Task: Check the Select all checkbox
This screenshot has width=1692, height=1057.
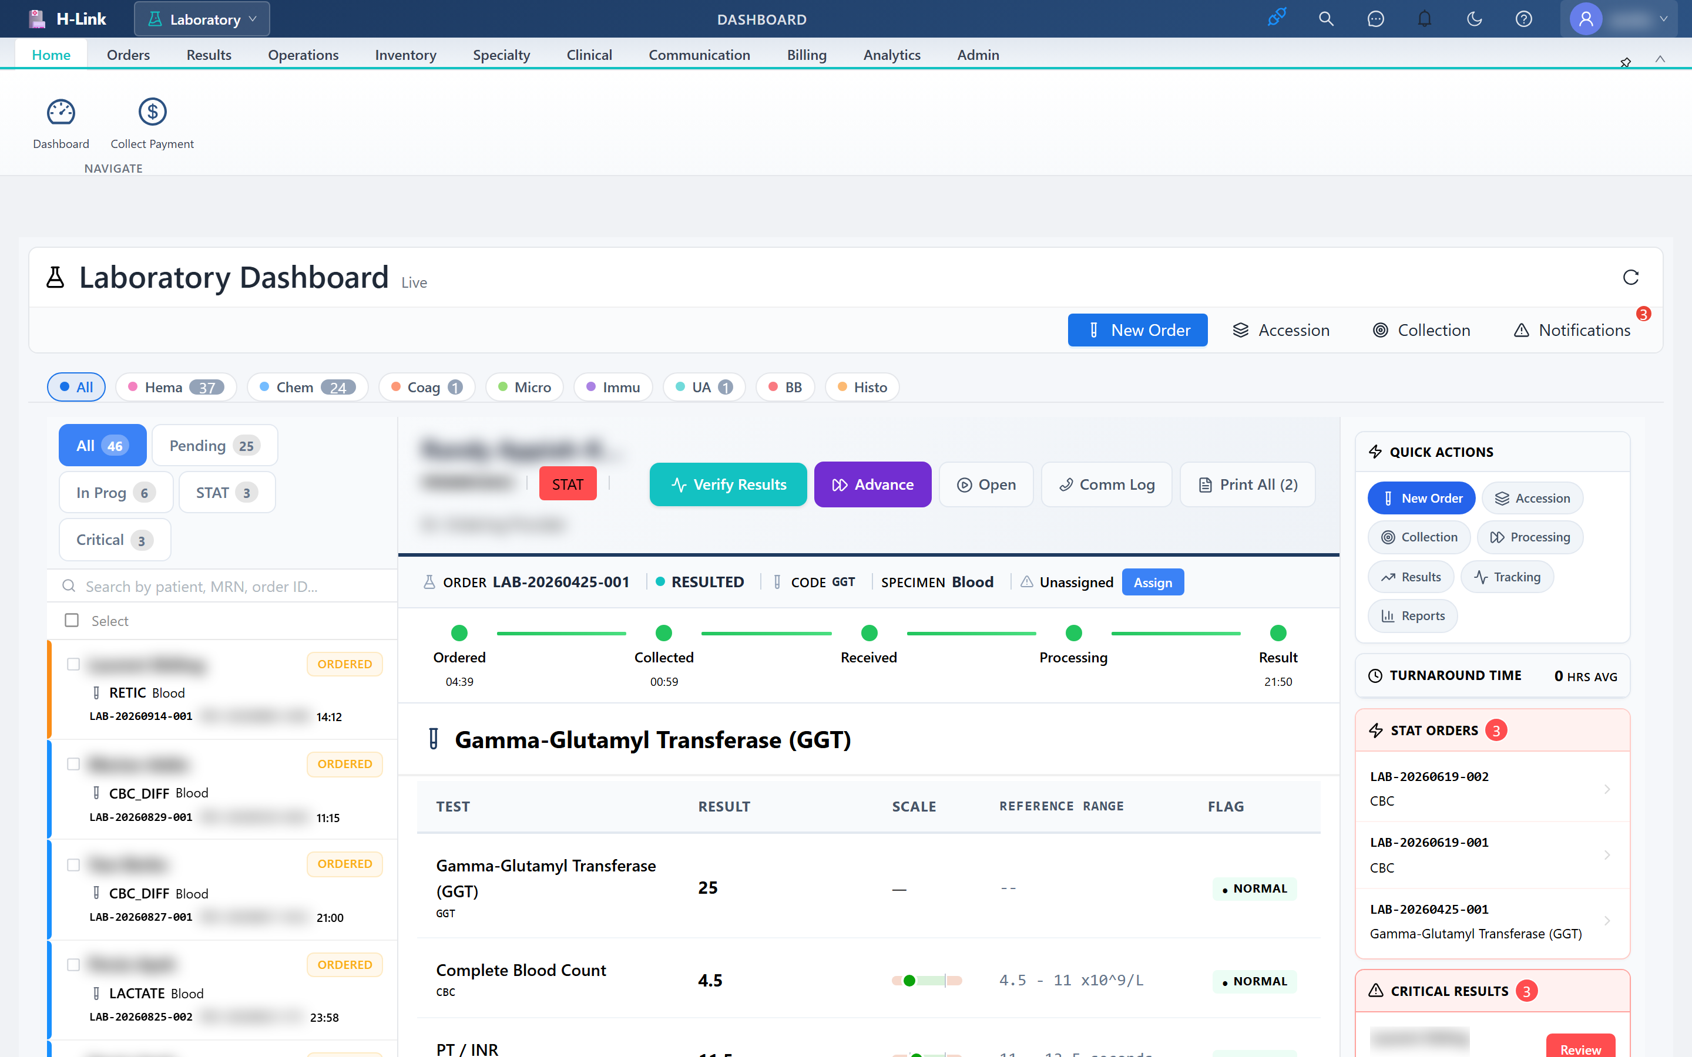Action: click(71, 620)
